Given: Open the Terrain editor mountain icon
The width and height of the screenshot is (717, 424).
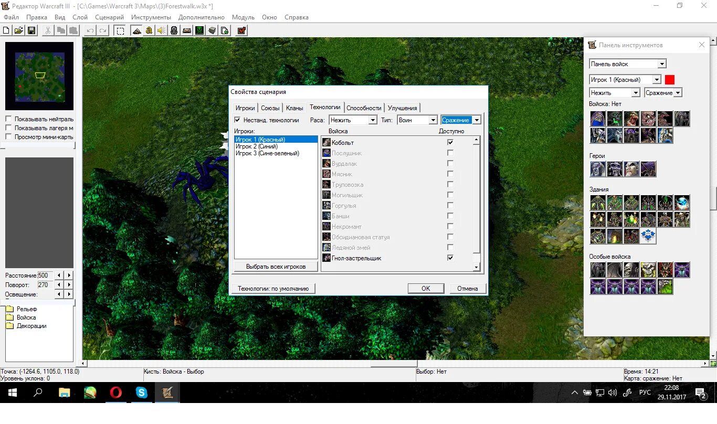Looking at the screenshot, I should pos(136,30).
